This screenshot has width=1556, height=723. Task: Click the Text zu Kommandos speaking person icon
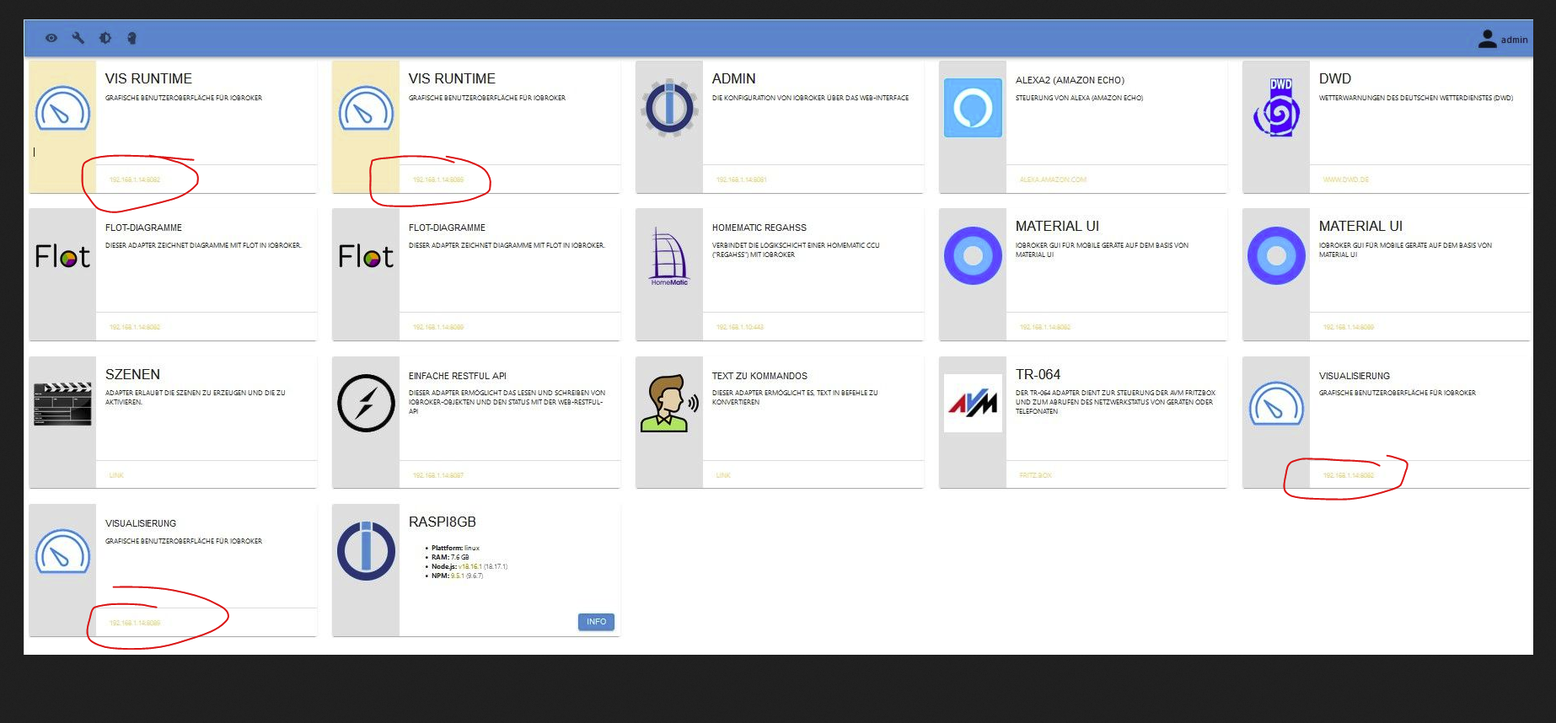tap(669, 404)
